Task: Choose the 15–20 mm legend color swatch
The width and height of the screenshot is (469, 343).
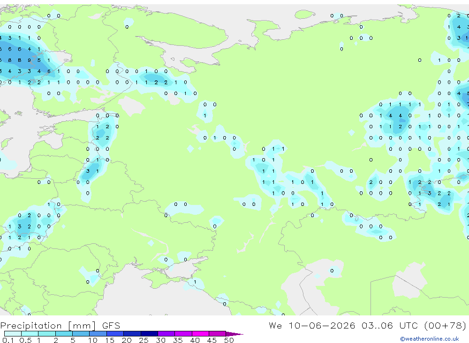Action: (x=115, y=334)
